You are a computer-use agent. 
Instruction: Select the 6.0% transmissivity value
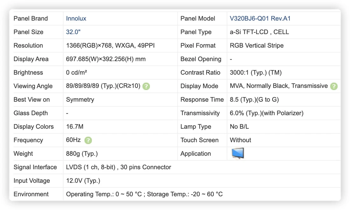pyautogui.click(x=267, y=113)
